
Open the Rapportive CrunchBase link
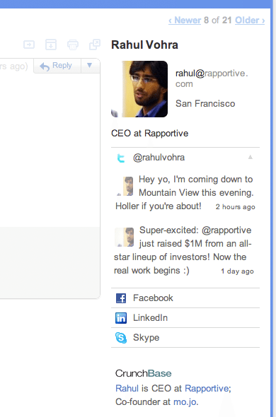click(x=207, y=388)
